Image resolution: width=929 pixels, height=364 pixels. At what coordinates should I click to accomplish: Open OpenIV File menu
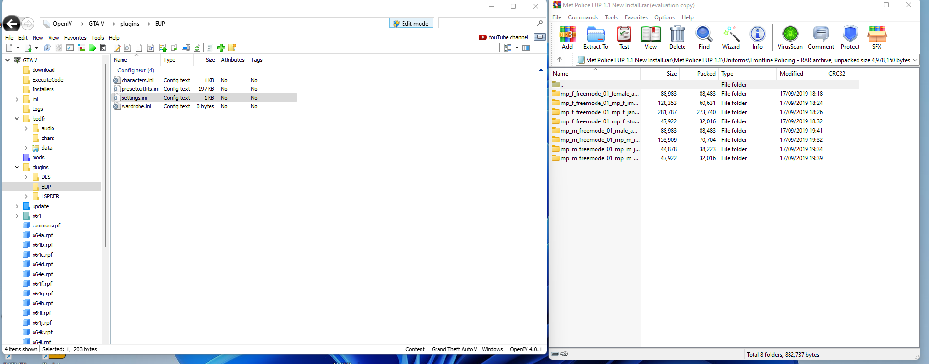coord(9,38)
